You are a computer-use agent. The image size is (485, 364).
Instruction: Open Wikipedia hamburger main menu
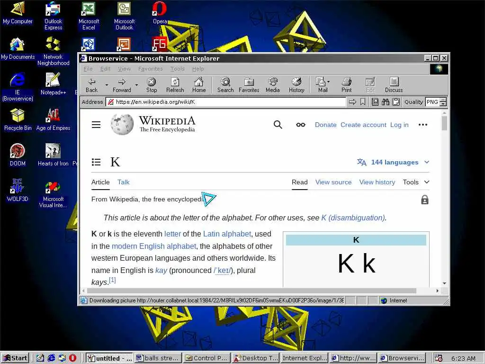coord(96,125)
